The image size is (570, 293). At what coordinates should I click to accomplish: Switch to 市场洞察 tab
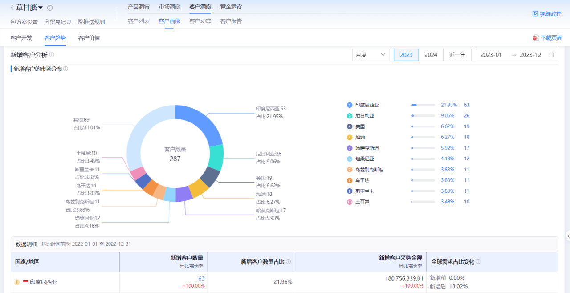(169, 7)
